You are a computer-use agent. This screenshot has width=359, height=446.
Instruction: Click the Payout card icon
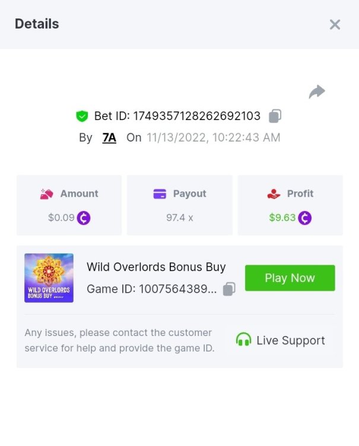(160, 194)
